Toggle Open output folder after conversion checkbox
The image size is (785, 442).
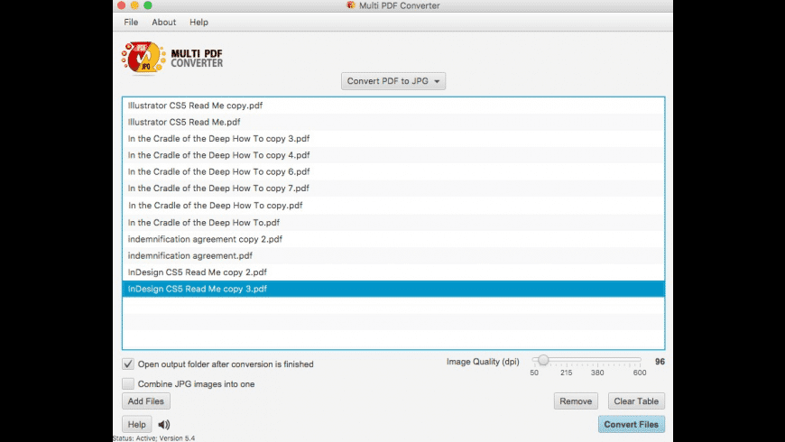pyautogui.click(x=128, y=364)
